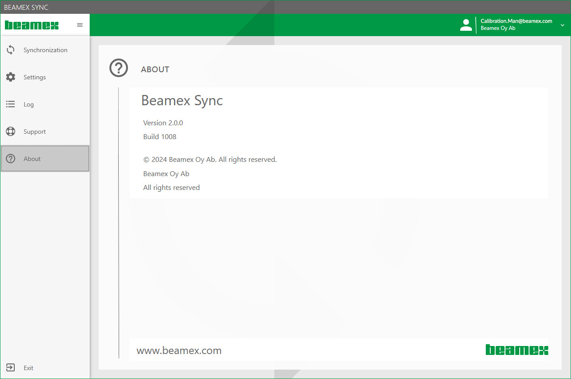571x379 pixels.
Task: Choose Exit in the sidebar
Action: pyautogui.click(x=45, y=368)
